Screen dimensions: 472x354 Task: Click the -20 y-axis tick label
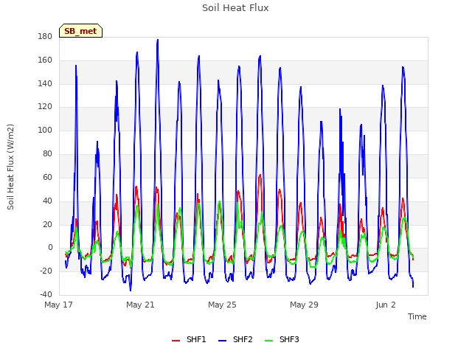46,271
